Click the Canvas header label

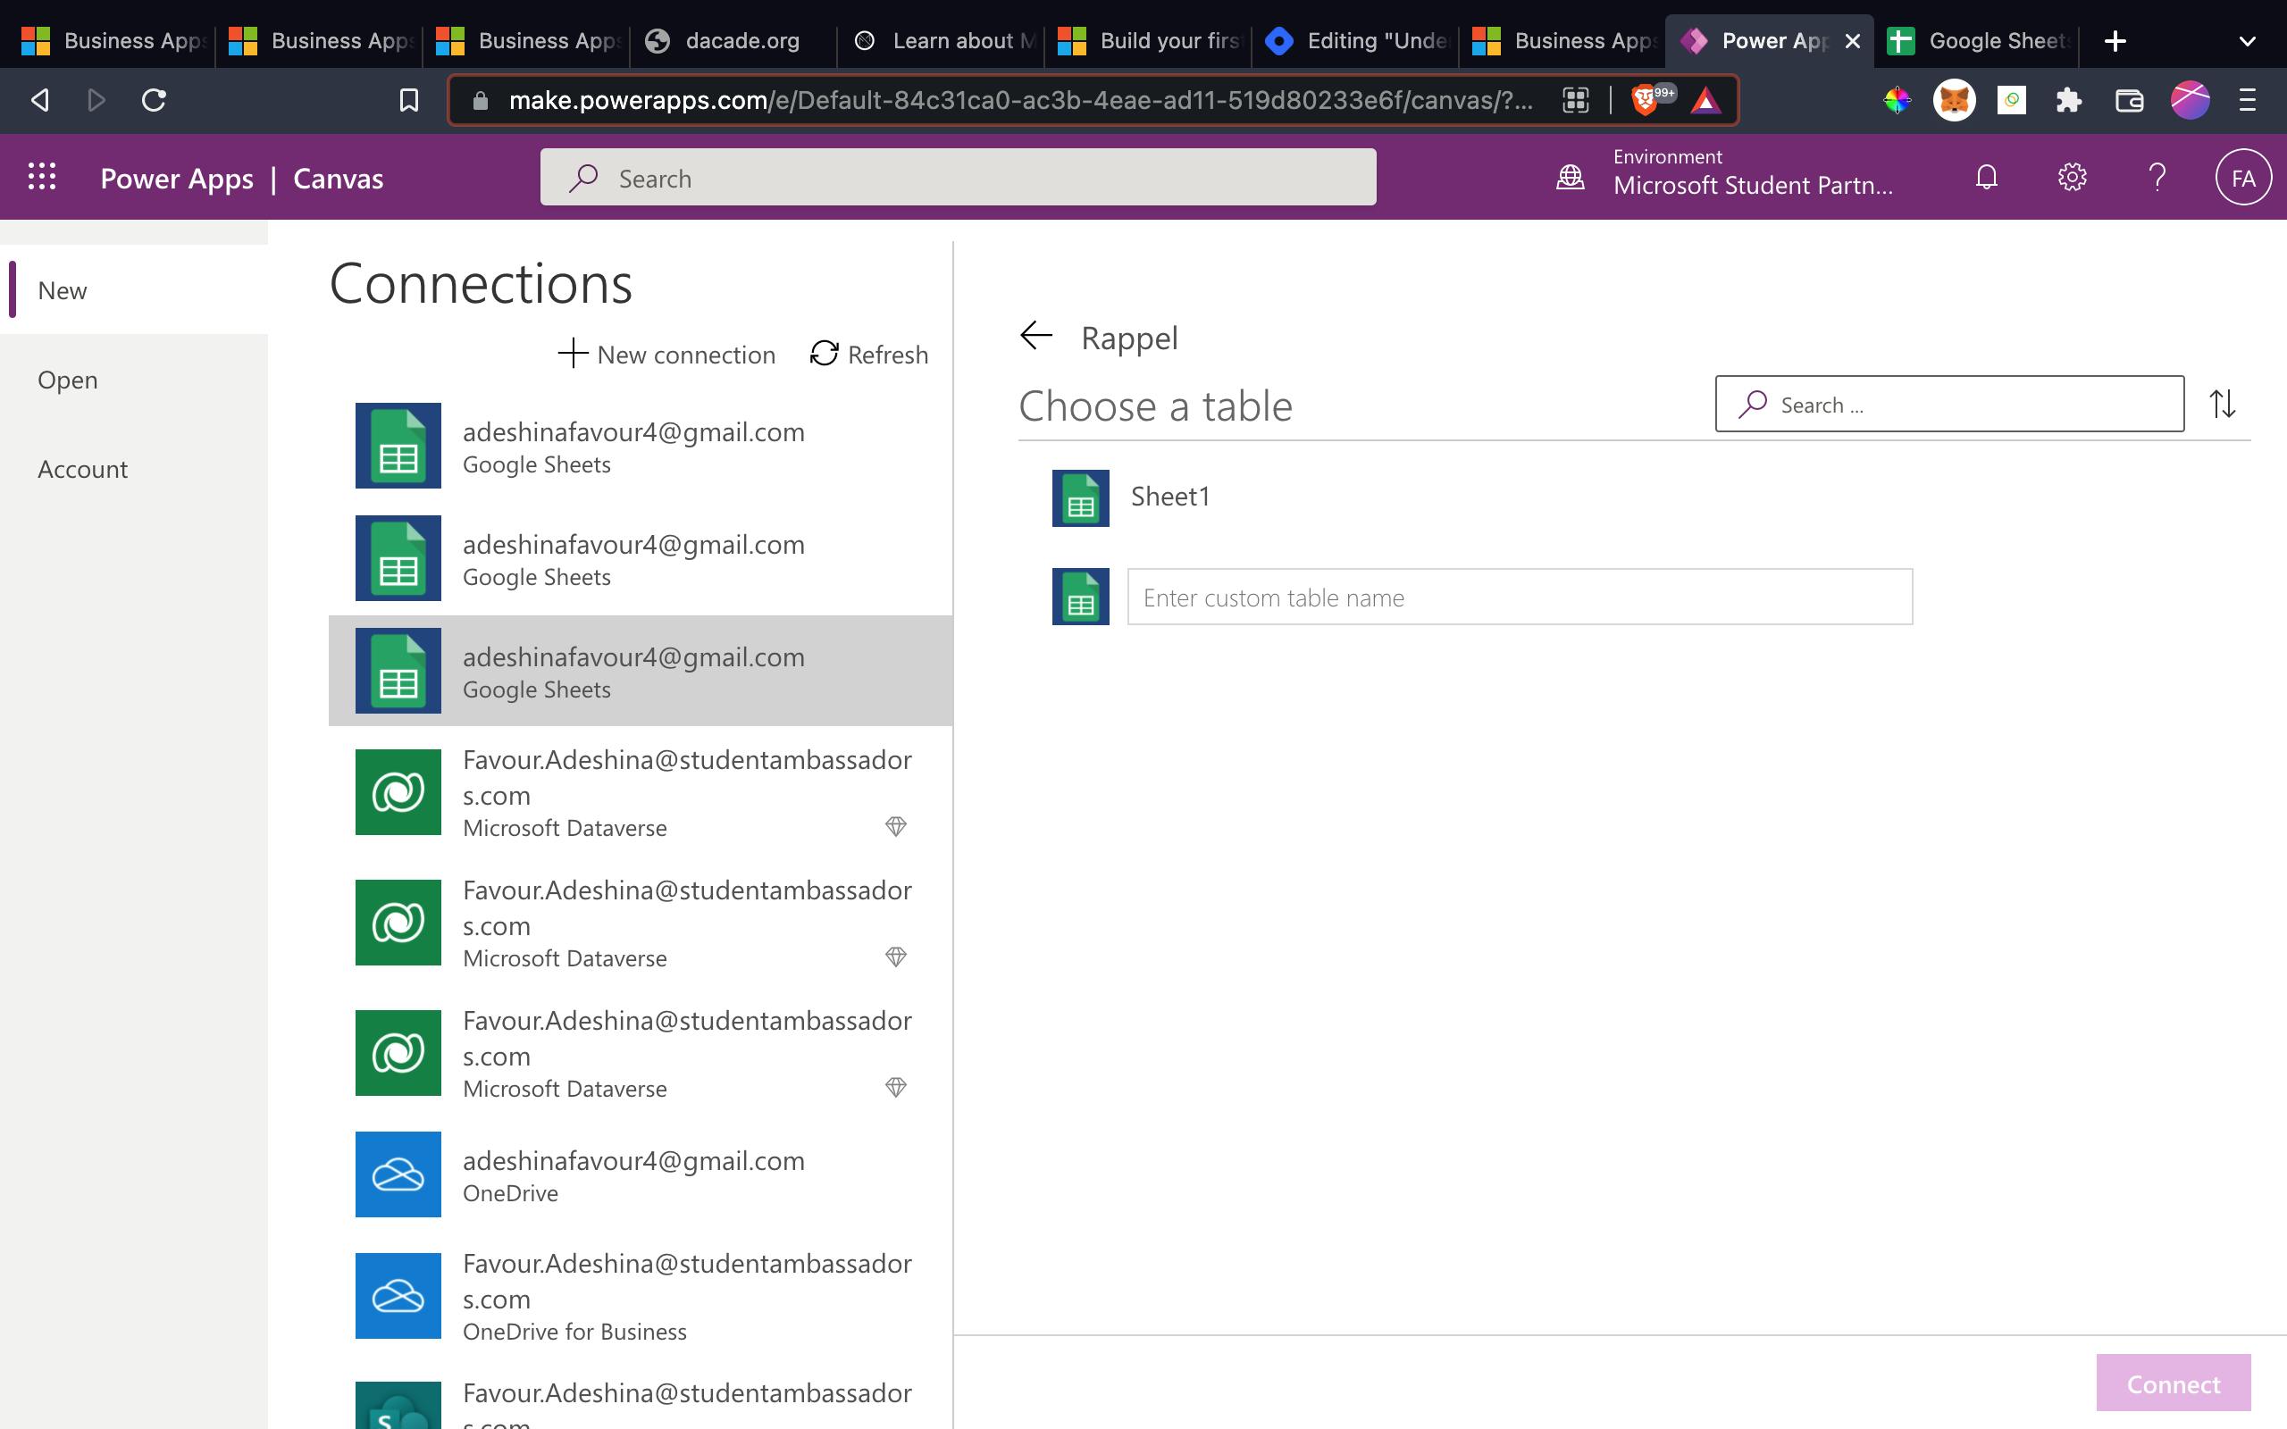[339, 178]
